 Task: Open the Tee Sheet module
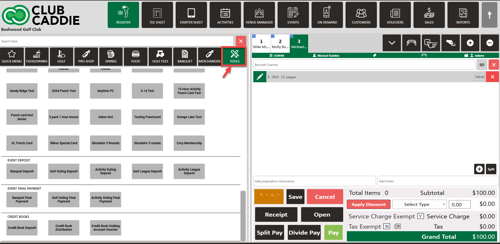[157, 15]
